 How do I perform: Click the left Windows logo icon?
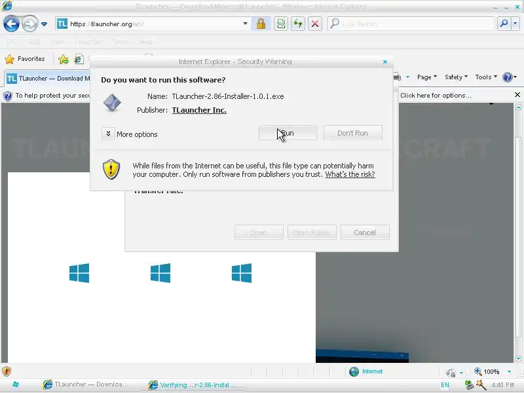[x=79, y=273]
